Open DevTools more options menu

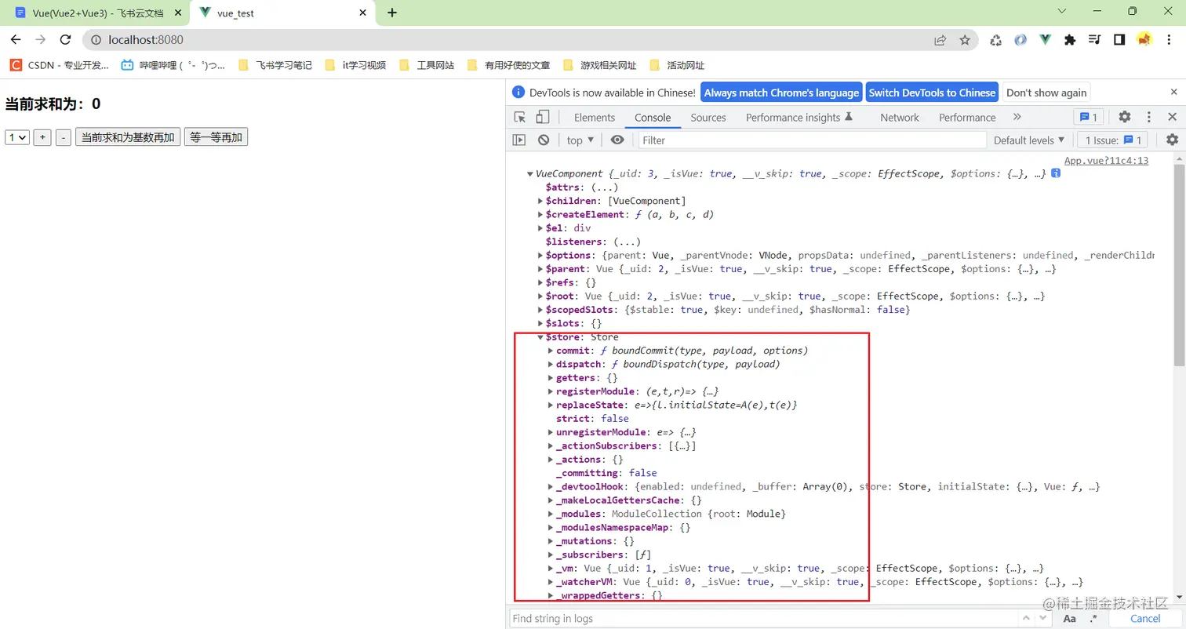tap(1148, 117)
